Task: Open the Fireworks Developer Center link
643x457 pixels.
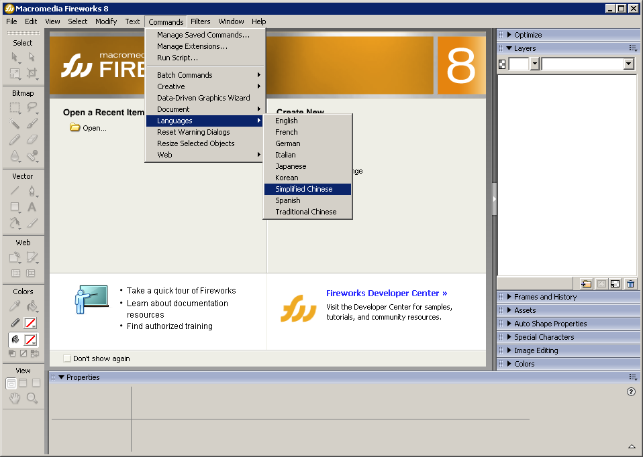Action: 387,293
